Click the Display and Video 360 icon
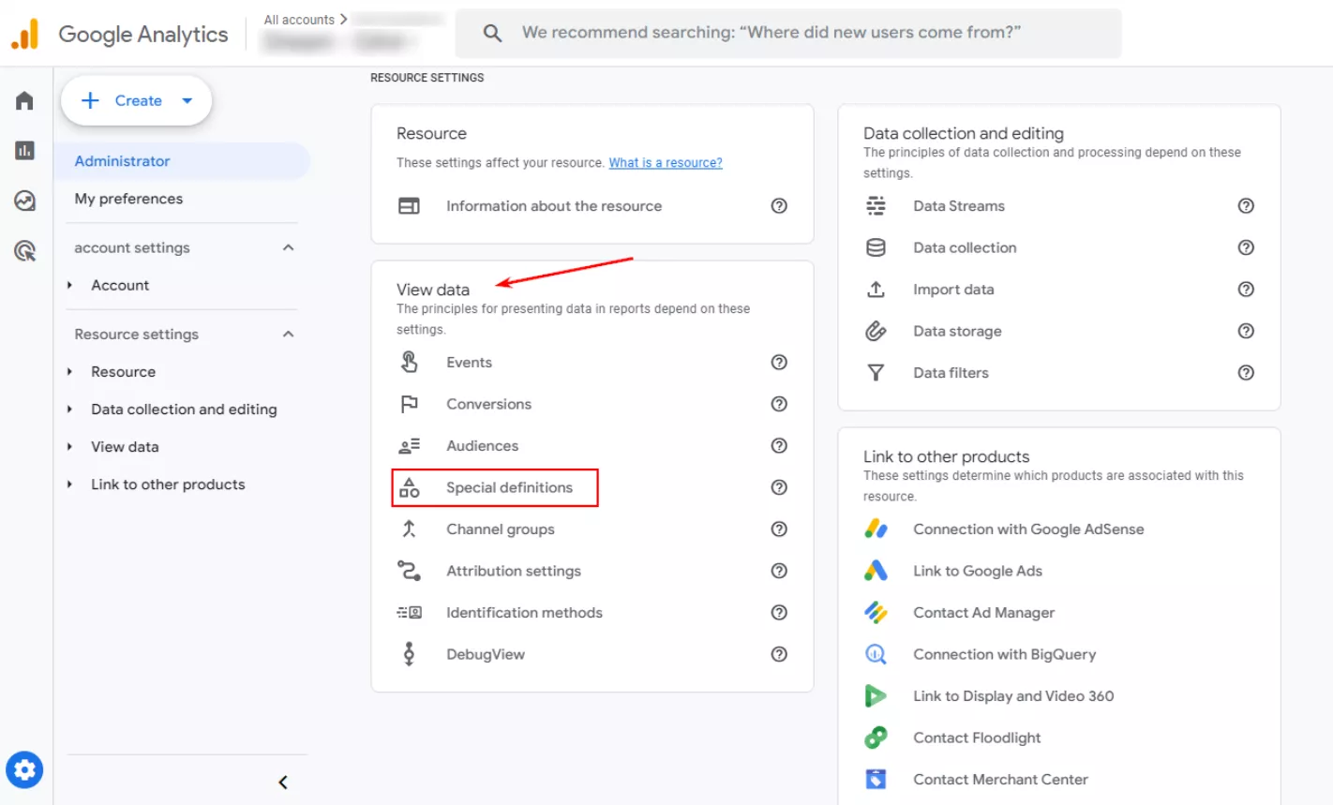 (876, 696)
